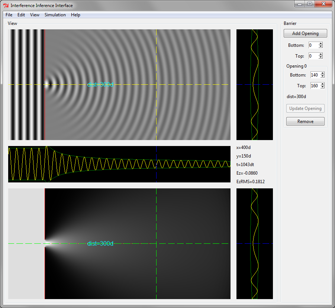Open the File menu
The height and width of the screenshot is (308, 335).
coord(9,15)
